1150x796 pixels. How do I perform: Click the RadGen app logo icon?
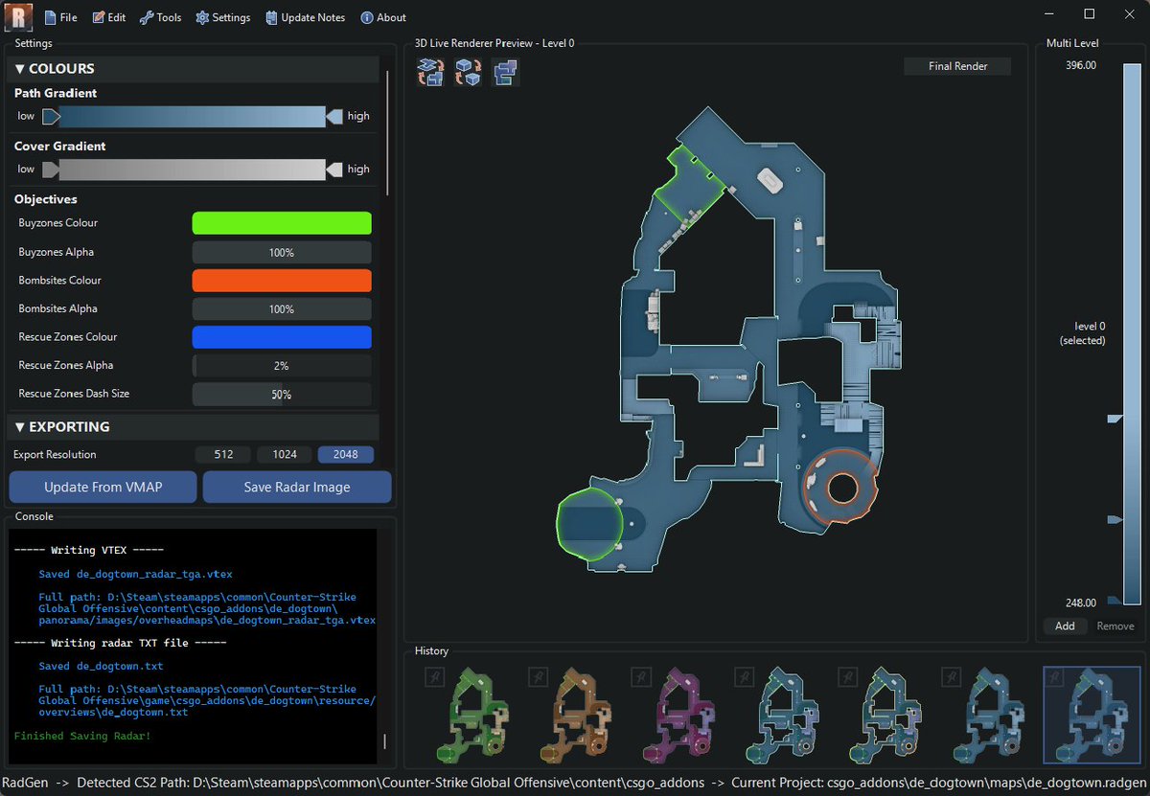(18, 16)
